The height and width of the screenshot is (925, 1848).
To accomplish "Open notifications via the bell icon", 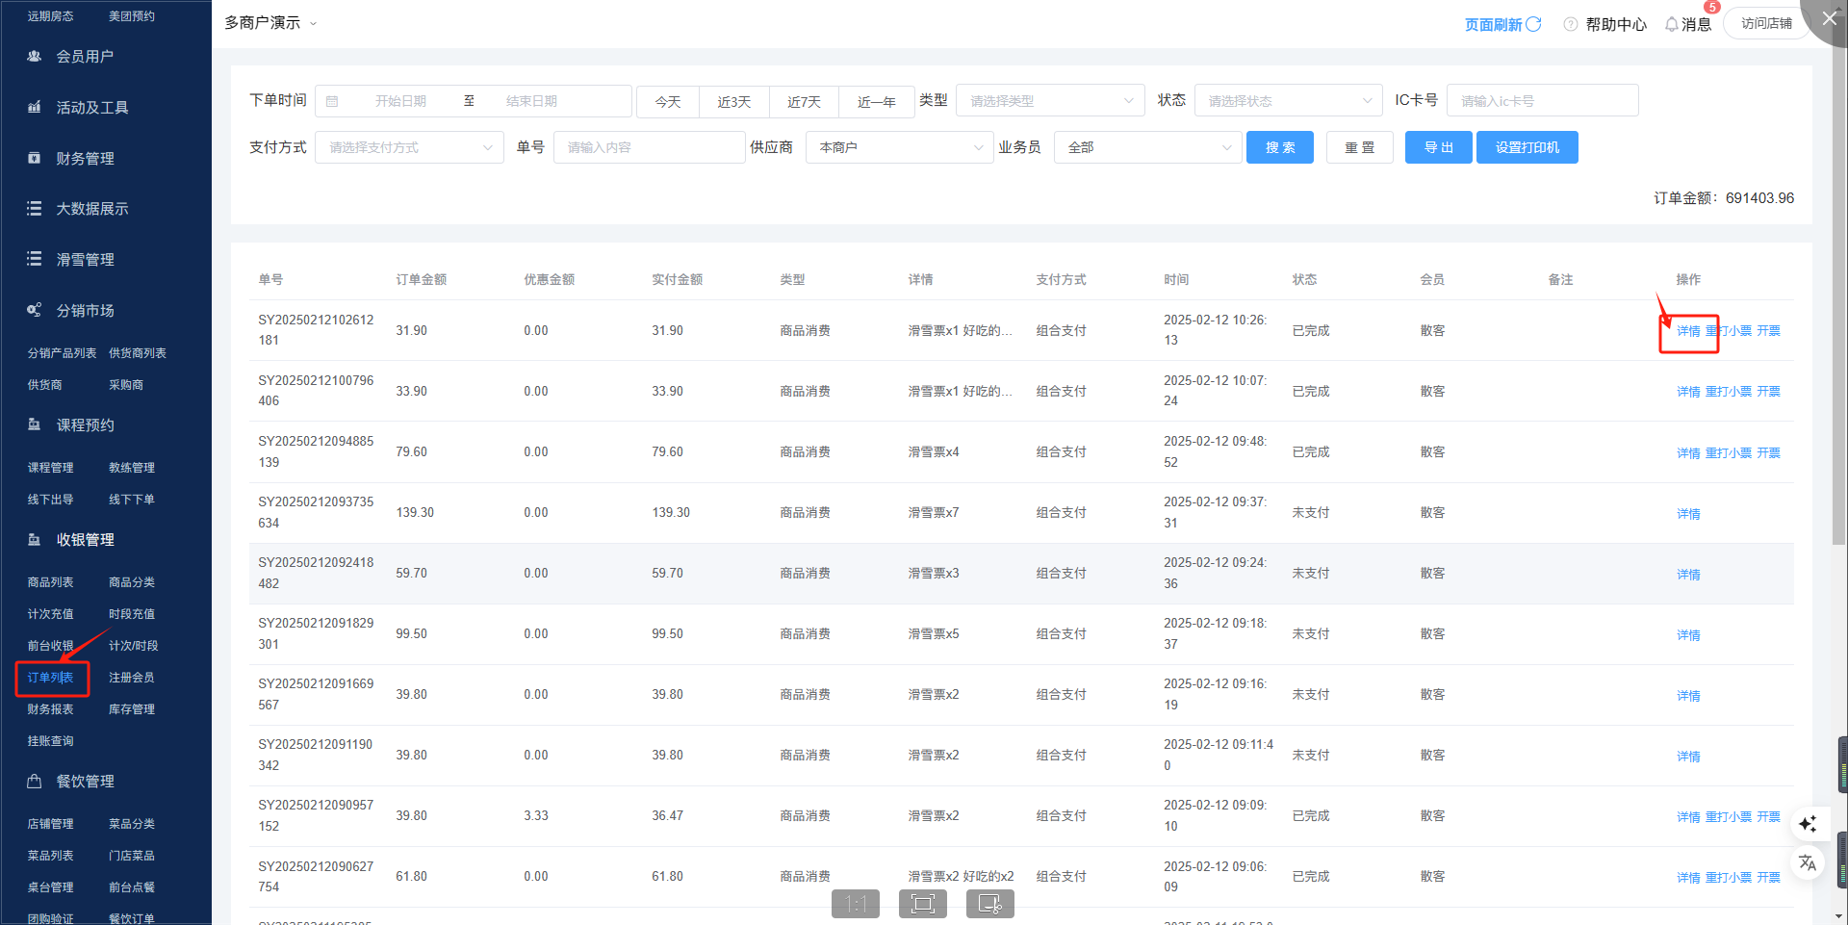I will (1672, 24).
